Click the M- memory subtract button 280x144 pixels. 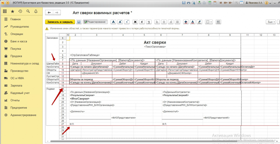click(230, 3)
